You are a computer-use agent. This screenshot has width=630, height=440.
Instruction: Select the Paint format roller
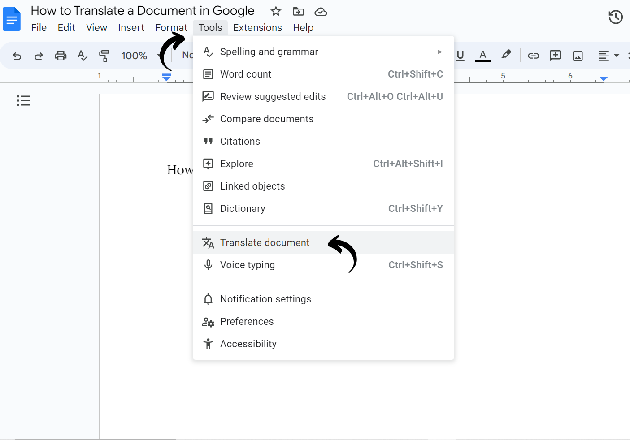point(104,56)
